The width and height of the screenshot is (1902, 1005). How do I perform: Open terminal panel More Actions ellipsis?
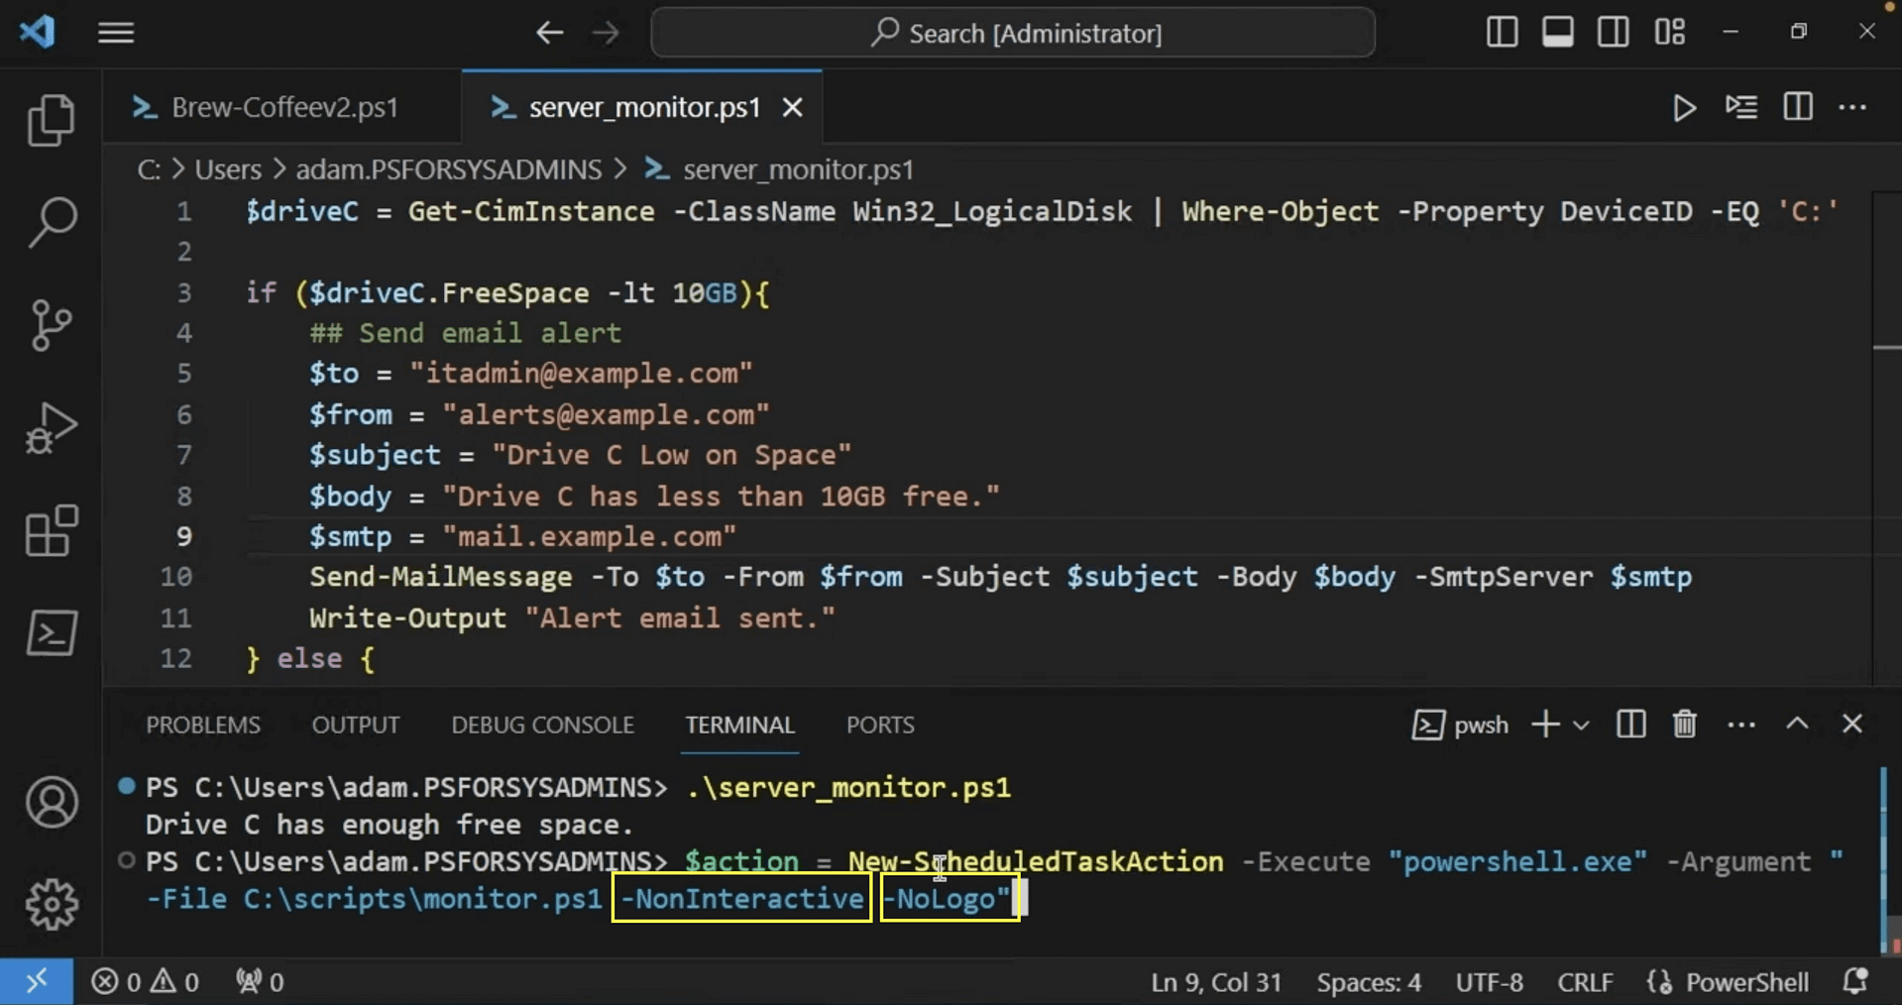click(x=1740, y=725)
